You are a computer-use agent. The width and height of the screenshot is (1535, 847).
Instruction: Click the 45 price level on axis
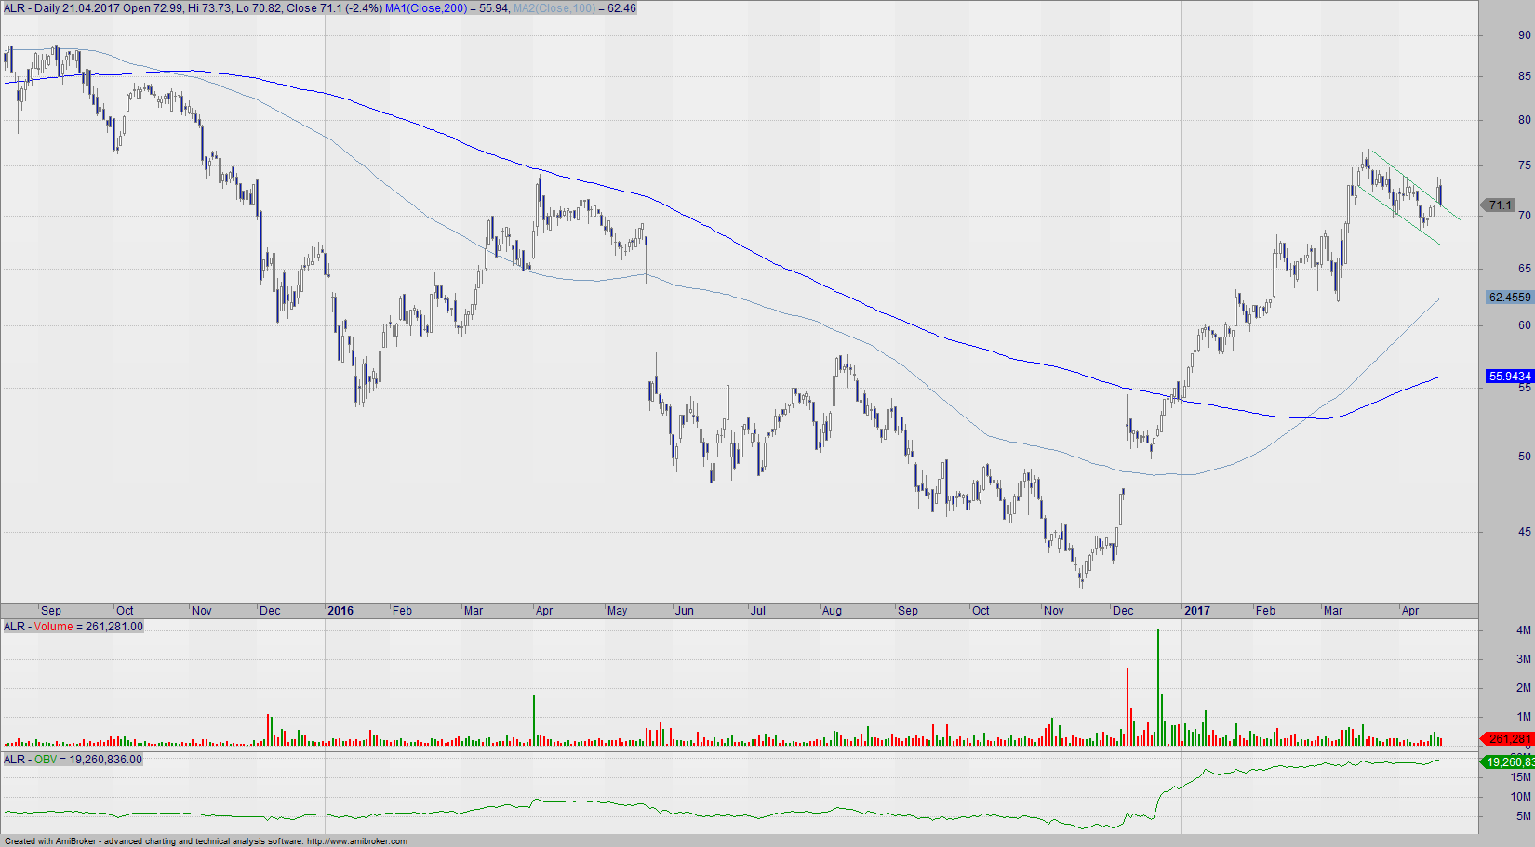(1524, 532)
